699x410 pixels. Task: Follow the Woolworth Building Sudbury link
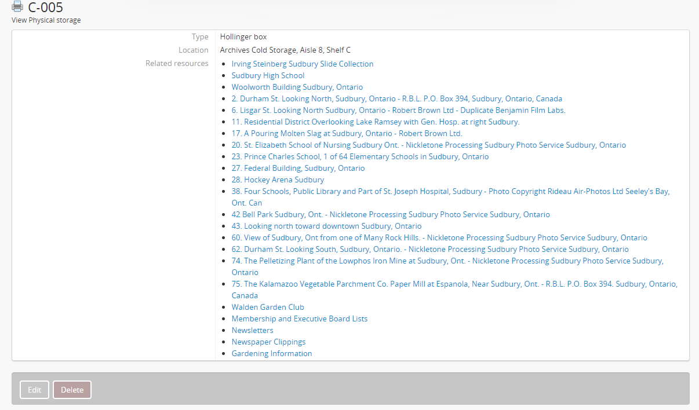(297, 87)
